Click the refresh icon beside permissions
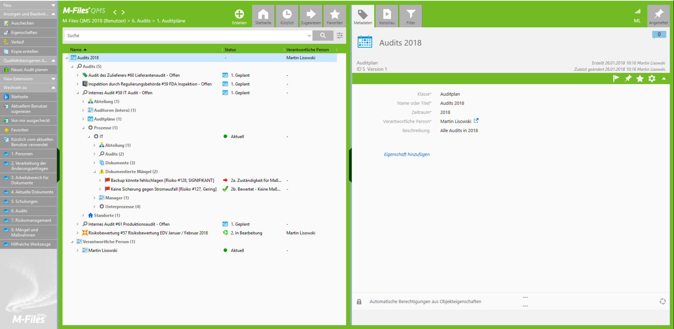The image size is (674, 329). (662, 301)
